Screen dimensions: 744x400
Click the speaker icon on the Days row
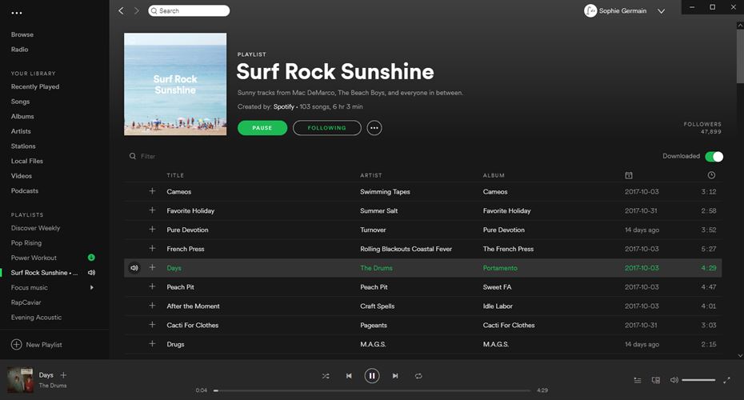[x=134, y=268]
